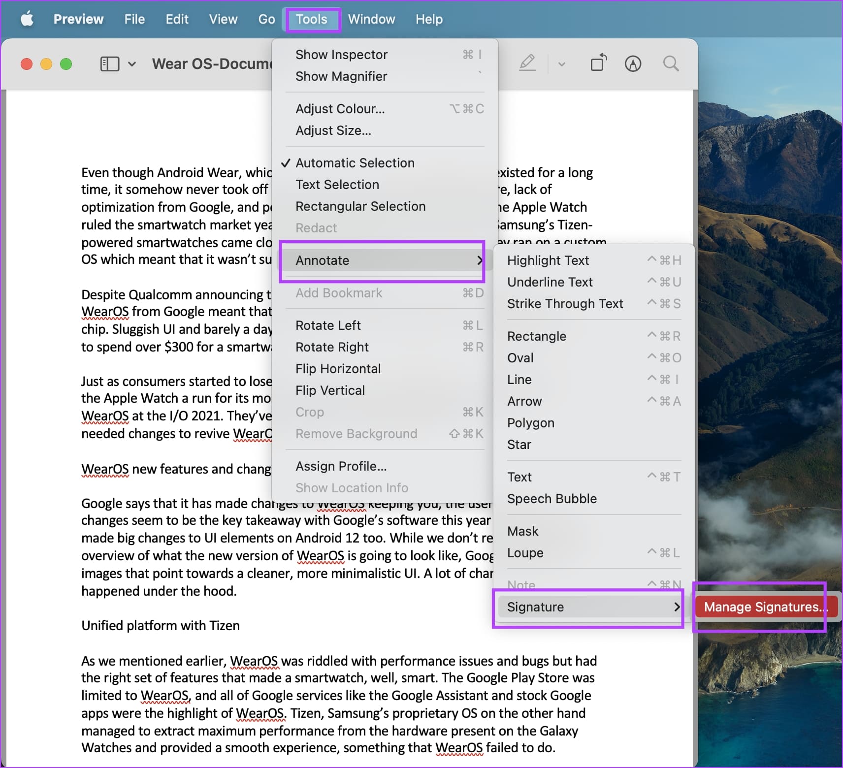This screenshot has width=843, height=768.
Task: Open the Go menu
Action: (x=266, y=19)
